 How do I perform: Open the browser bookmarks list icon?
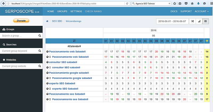pos(180,3)
